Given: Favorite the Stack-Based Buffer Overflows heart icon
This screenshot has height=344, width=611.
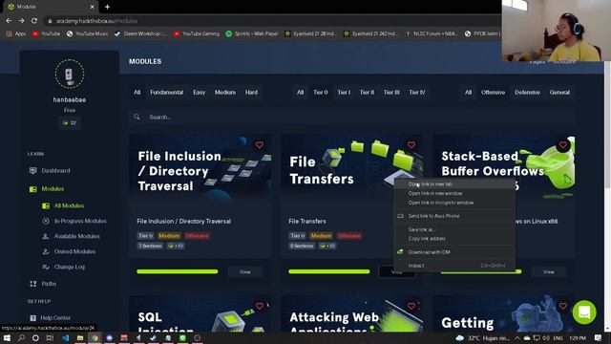Looking at the screenshot, I should 563,145.
